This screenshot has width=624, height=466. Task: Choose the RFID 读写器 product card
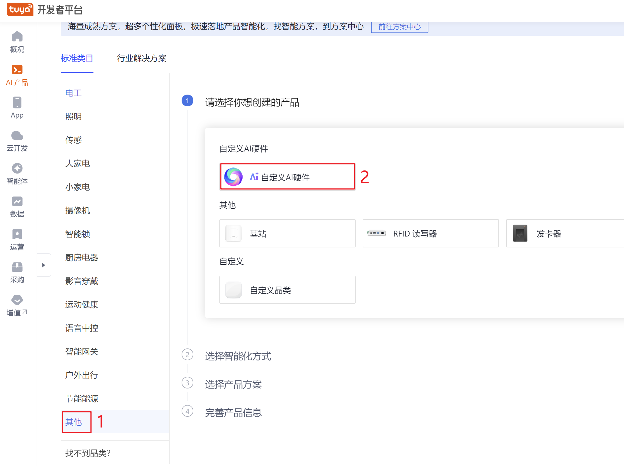pos(430,234)
